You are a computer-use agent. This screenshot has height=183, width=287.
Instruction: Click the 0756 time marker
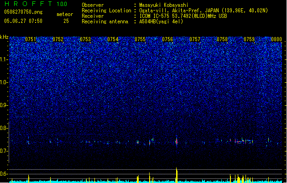pyautogui.click(x=167, y=39)
